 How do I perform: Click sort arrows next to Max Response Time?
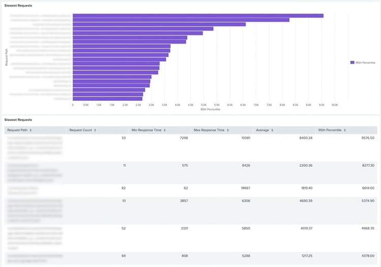click(x=228, y=130)
